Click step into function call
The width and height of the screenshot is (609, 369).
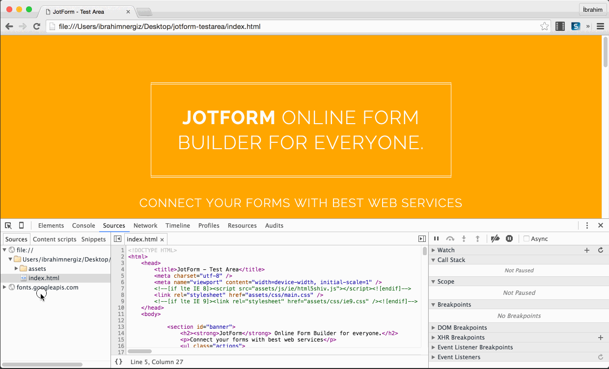pyautogui.click(x=464, y=239)
